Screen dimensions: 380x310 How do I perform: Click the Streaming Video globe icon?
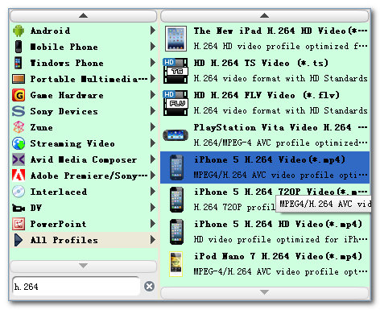point(19,143)
